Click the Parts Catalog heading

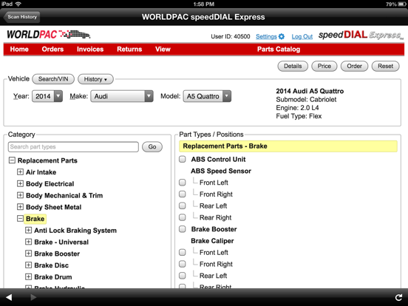279,50
